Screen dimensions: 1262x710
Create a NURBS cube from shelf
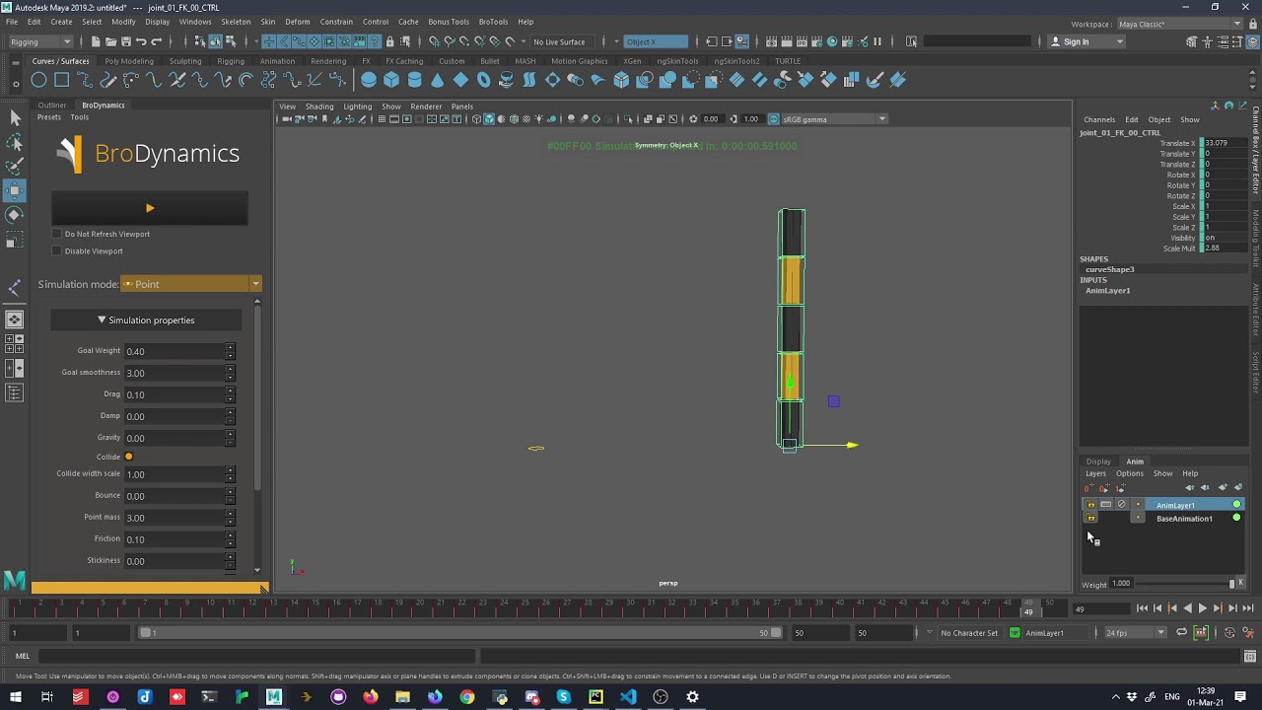tap(391, 80)
